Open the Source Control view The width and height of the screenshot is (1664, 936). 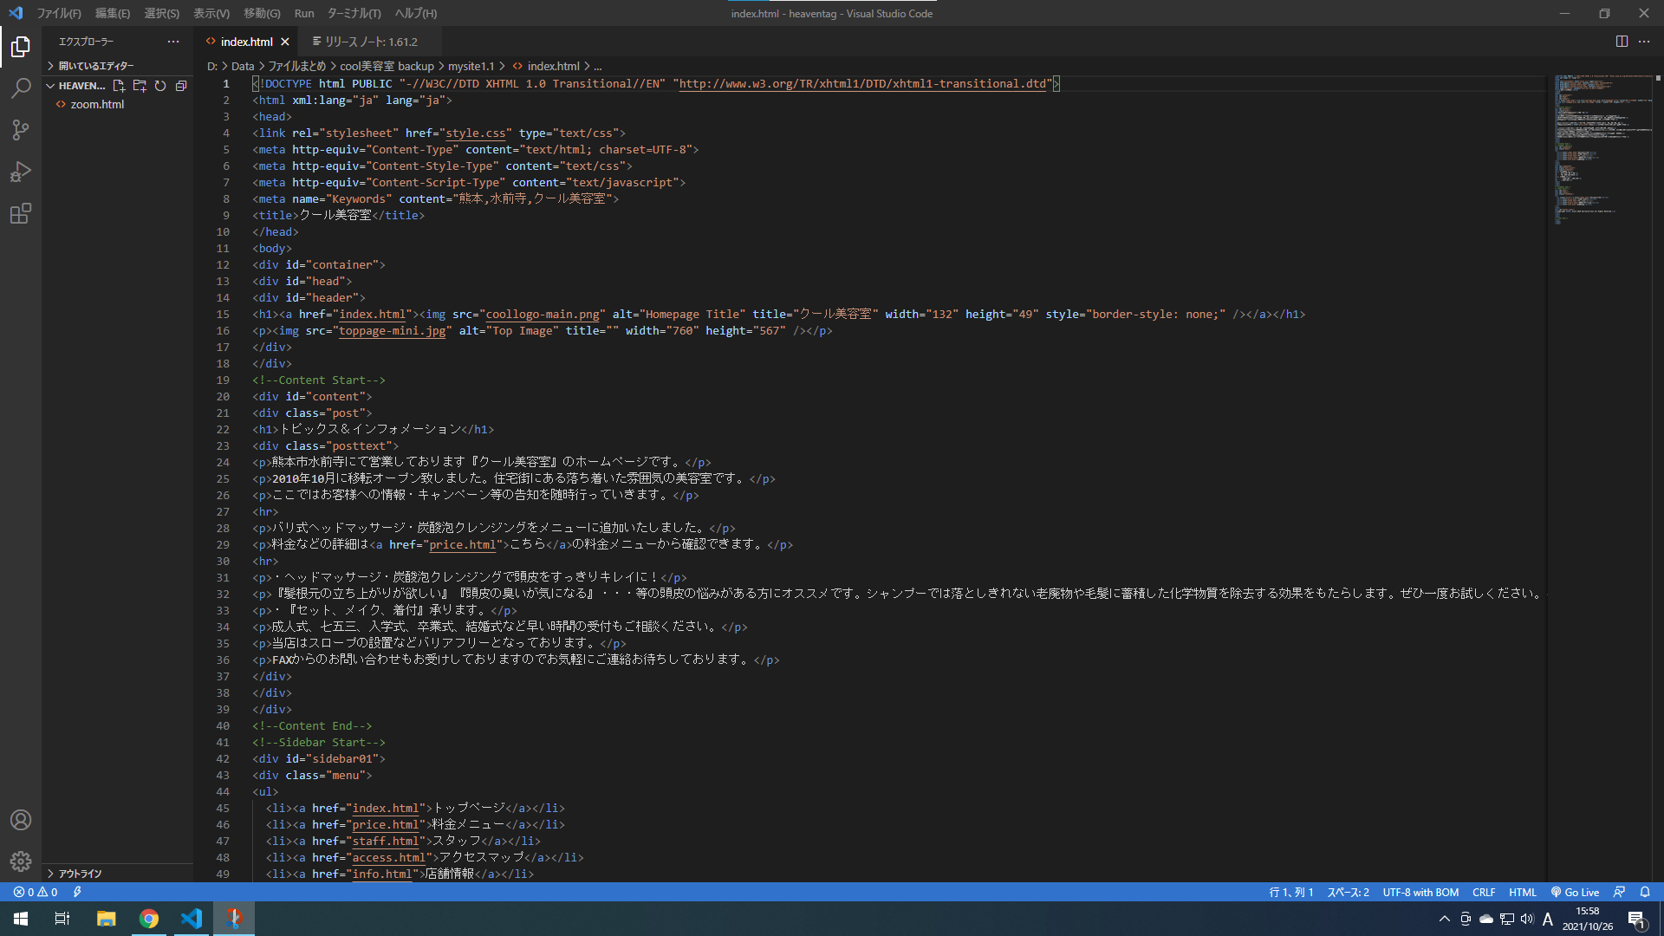[x=21, y=130]
